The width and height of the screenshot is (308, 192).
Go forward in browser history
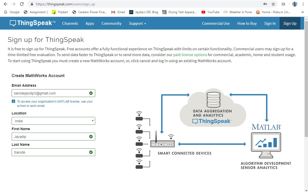[14, 4]
